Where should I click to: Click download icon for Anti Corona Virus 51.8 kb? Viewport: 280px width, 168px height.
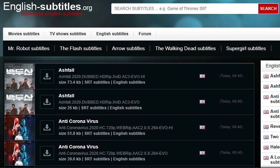(47, 127)
